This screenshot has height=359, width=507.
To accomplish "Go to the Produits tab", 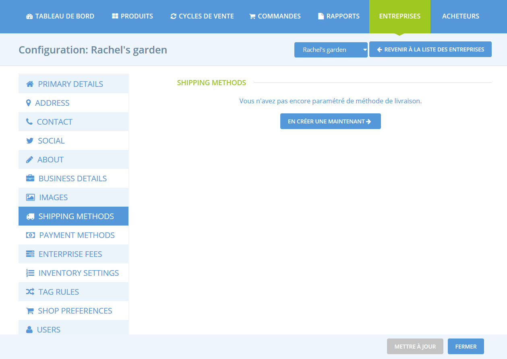I will pos(132,16).
